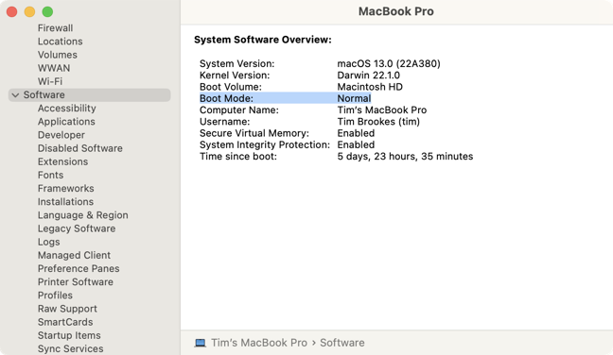Image resolution: width=613 pixels, height=355 pixels.
Task: Select Frameworks sidebar item
Action: (x=65, y=189)
